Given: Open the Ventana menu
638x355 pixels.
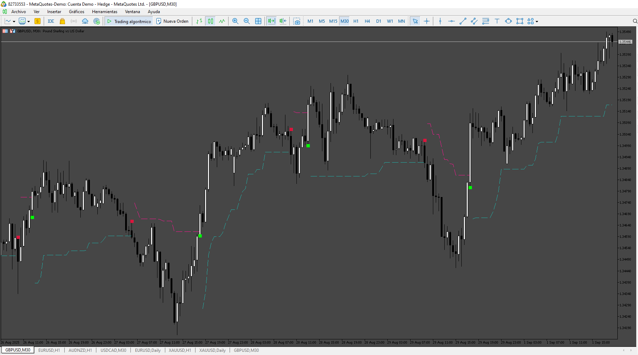Looking at the screenshot, I should [x=132, y=12].
